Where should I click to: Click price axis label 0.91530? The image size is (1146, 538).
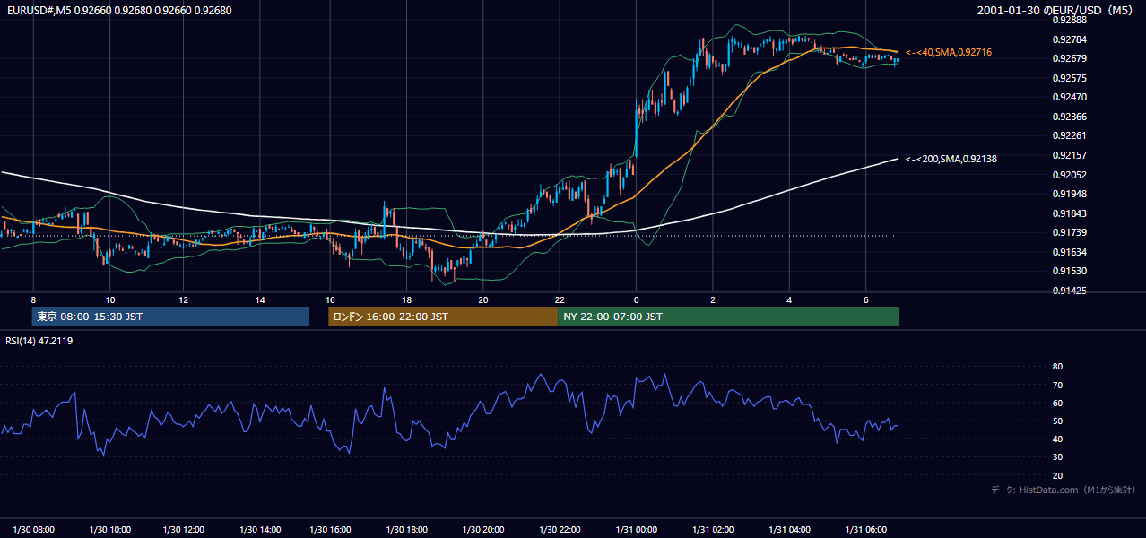click(x=1068, y=271)
